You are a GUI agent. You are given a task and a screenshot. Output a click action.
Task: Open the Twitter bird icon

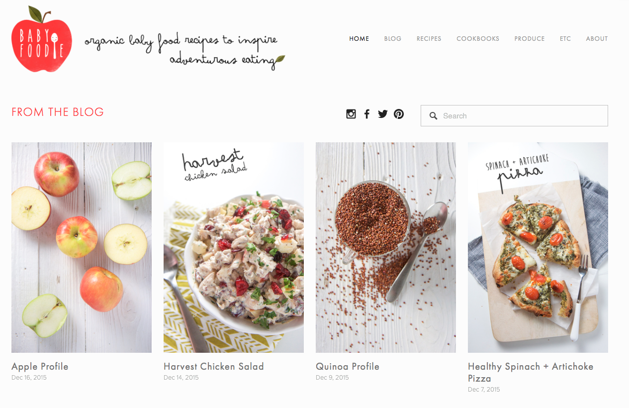click(383, 114)
